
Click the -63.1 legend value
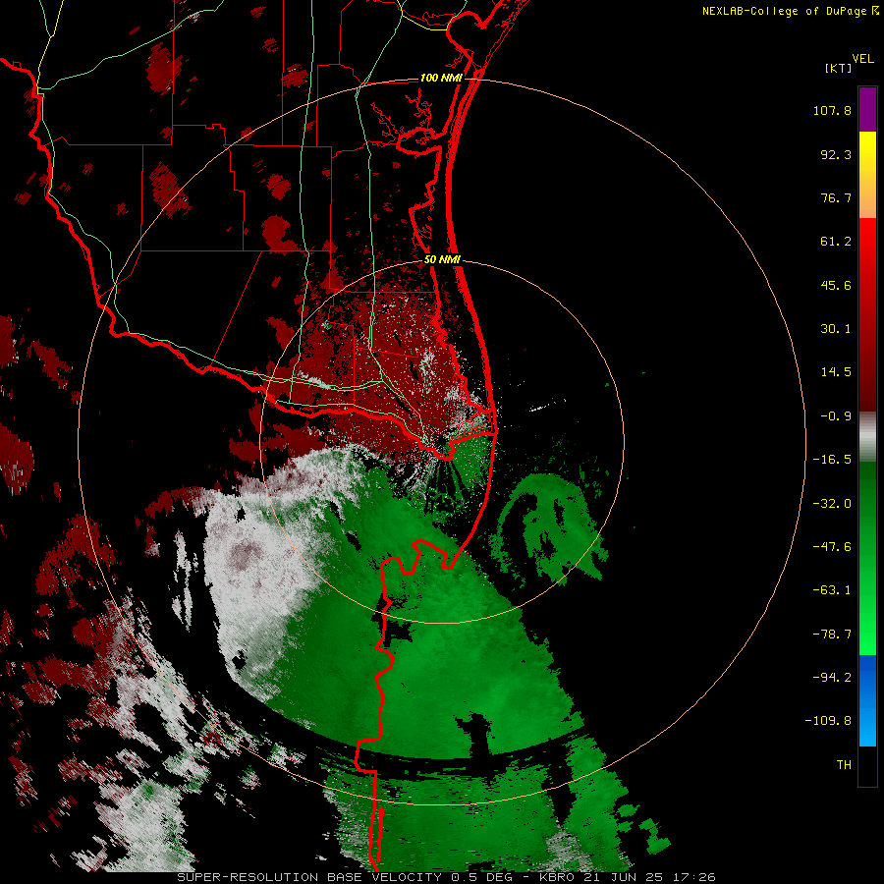pyautogui.click(x=832, y=590)
